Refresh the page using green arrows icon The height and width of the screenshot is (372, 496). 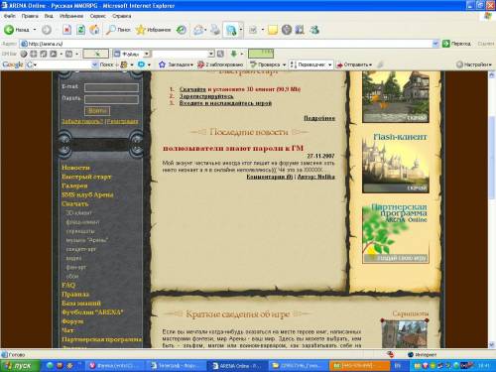tap(80, 30)
